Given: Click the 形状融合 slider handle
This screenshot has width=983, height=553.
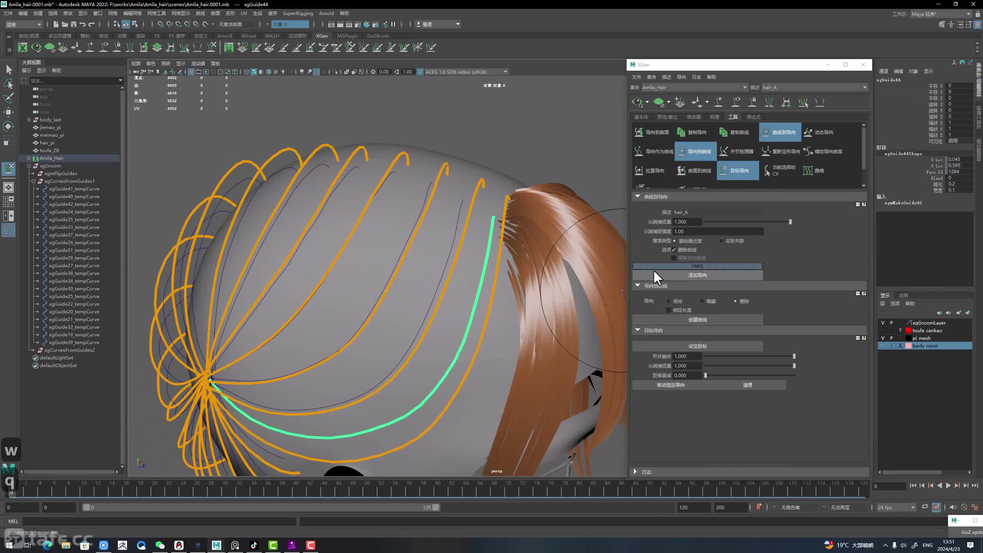Looking at the screenshot, I should tap(794, 356).
